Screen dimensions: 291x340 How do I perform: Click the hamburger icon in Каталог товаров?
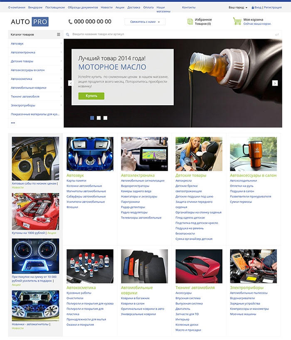point(59,34)
